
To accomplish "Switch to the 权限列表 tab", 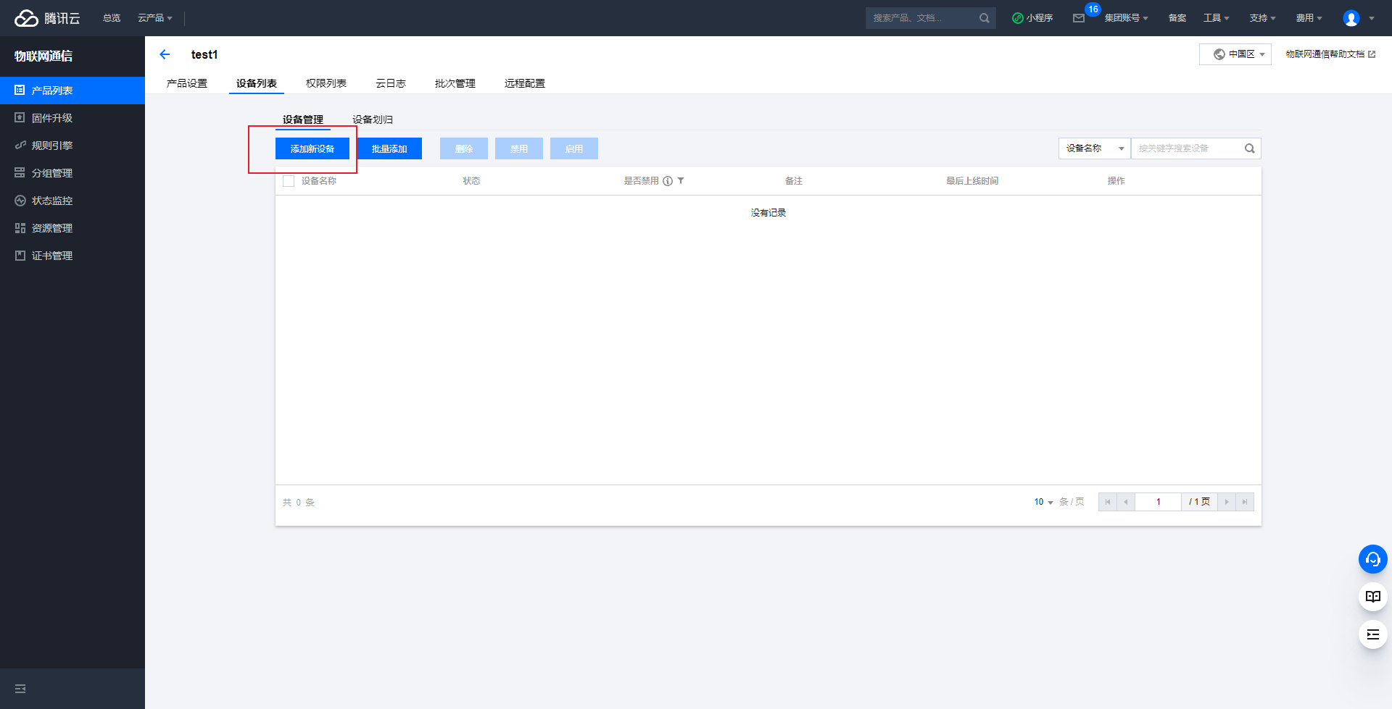I will [x=326, y=83].
